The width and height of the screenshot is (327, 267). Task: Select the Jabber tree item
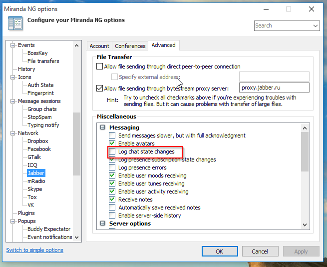pos(36,173)
